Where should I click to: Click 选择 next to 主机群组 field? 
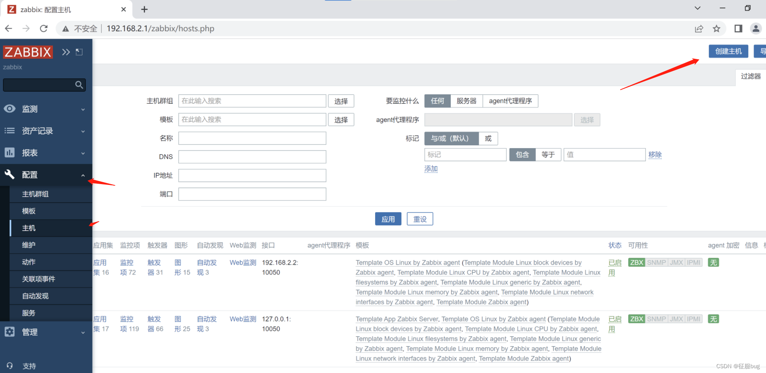[x=341, y=101]
